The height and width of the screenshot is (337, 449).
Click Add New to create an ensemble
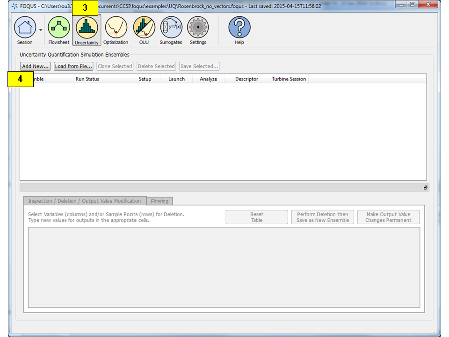point(35,66)
